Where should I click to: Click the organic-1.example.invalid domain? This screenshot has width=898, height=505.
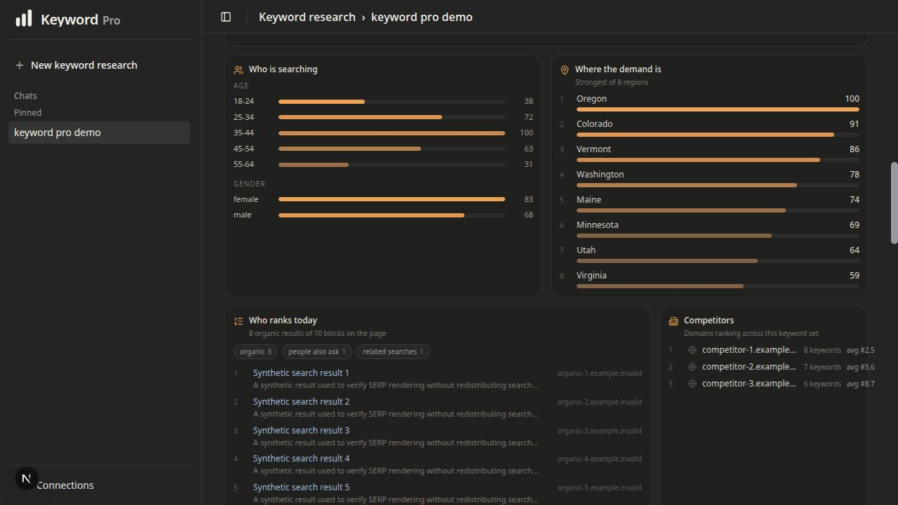(599, 373)
